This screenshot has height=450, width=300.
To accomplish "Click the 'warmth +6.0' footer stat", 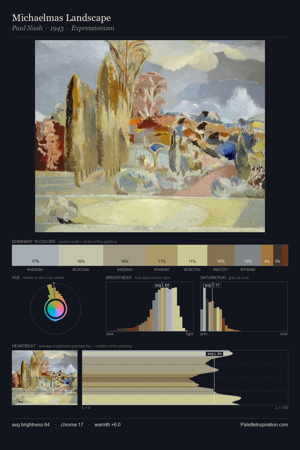I will tap(107, 424).
